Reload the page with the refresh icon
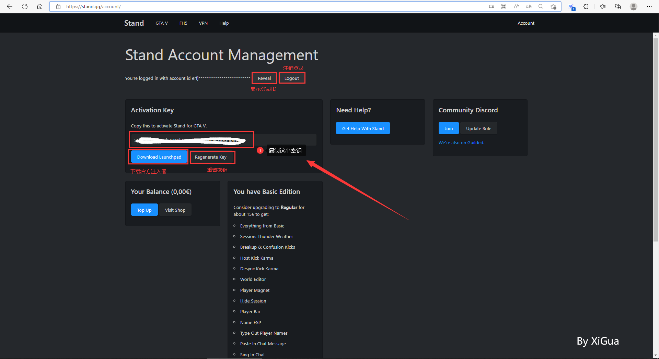 point(25,7)
